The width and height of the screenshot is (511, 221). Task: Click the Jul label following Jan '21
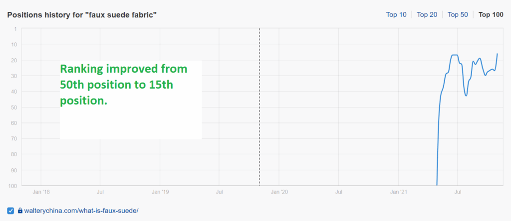[x=458, y=193]
